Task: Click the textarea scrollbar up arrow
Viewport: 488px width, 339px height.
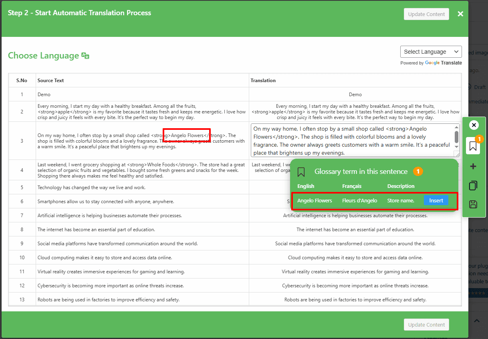Action: tap(457, 127)
